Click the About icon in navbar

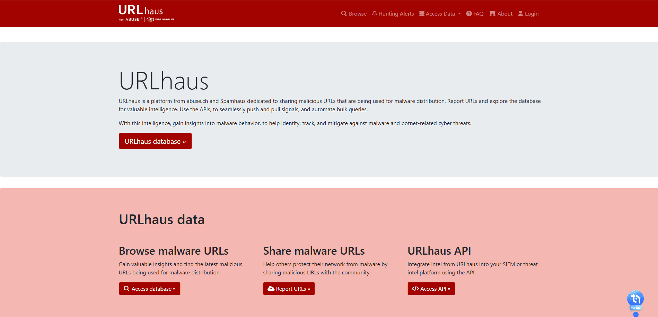tap(492, 14)
